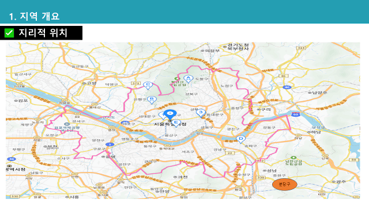Click the slide title 1. 지역 개요

pyautogui.click(x=34, y=16)
